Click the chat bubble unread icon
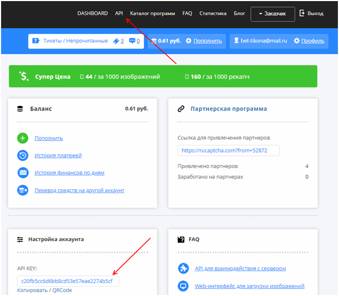The height and width of the screenshot is (296, 339). (132, 41)
